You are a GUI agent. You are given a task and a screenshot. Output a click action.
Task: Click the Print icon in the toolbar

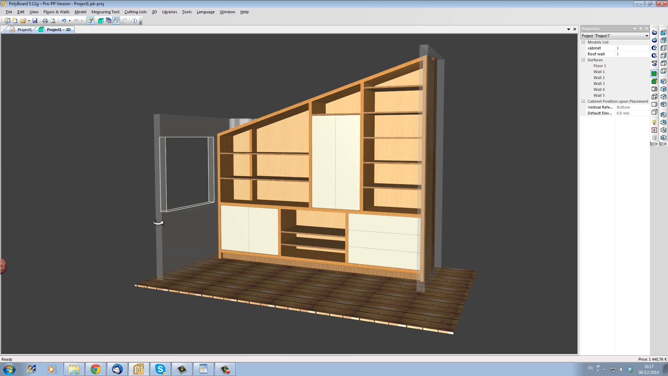[45, 21]
